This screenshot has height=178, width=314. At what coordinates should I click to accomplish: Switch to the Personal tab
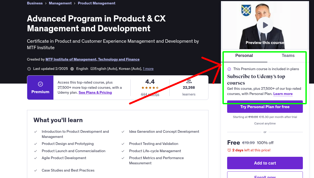pyautogui.click(x=244, y=56)
